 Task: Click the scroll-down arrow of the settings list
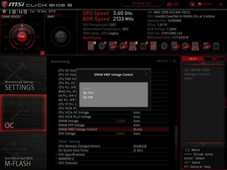176,167
